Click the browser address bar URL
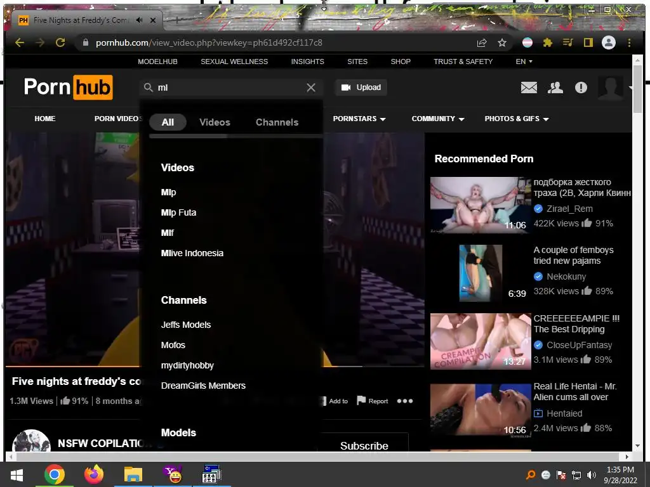Viewport: 650px width, 487px height. coord(209,42)
